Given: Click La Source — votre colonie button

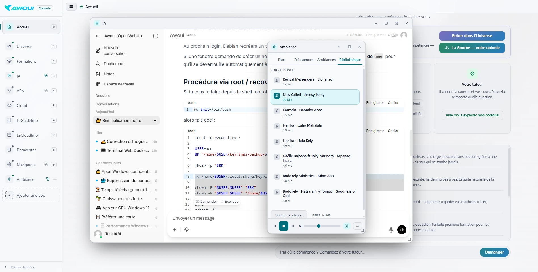Looking at the screenshot, I should coord(472,48).
